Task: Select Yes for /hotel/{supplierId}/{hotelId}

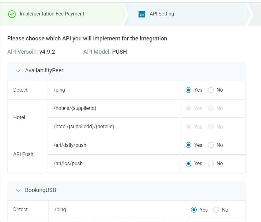Action: point(188,127)
